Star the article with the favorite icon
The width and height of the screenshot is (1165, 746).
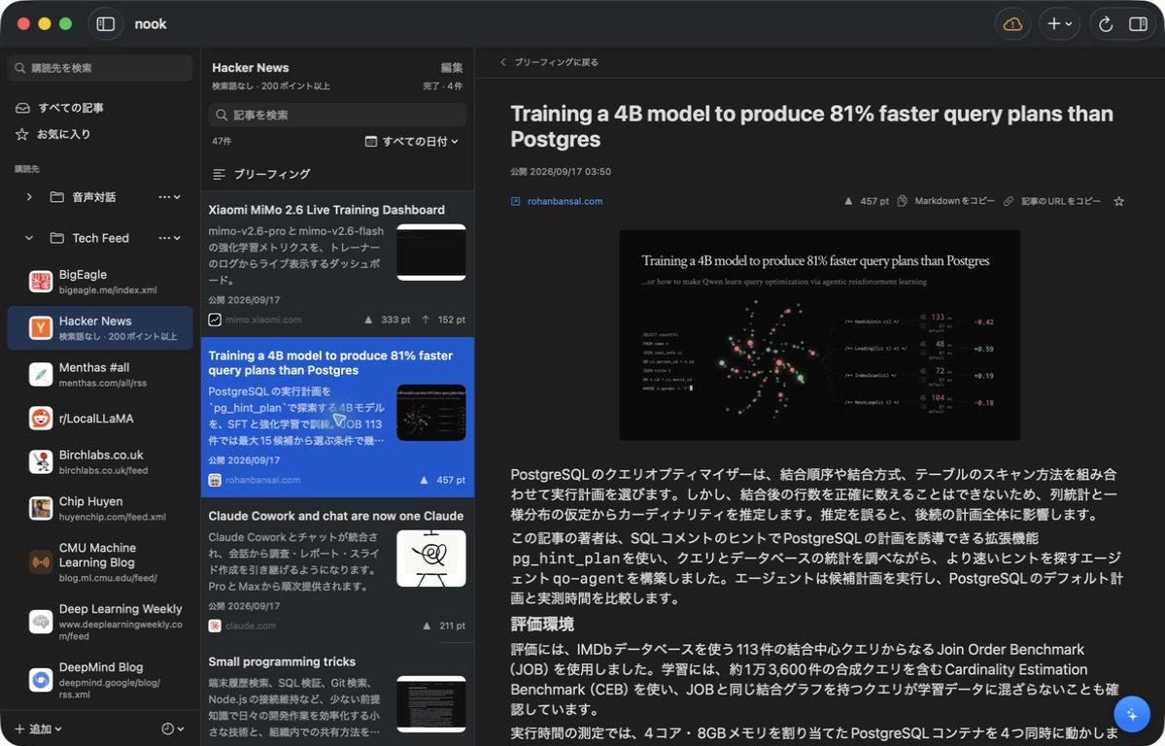pyautogui.click(x=1118, y=201)
